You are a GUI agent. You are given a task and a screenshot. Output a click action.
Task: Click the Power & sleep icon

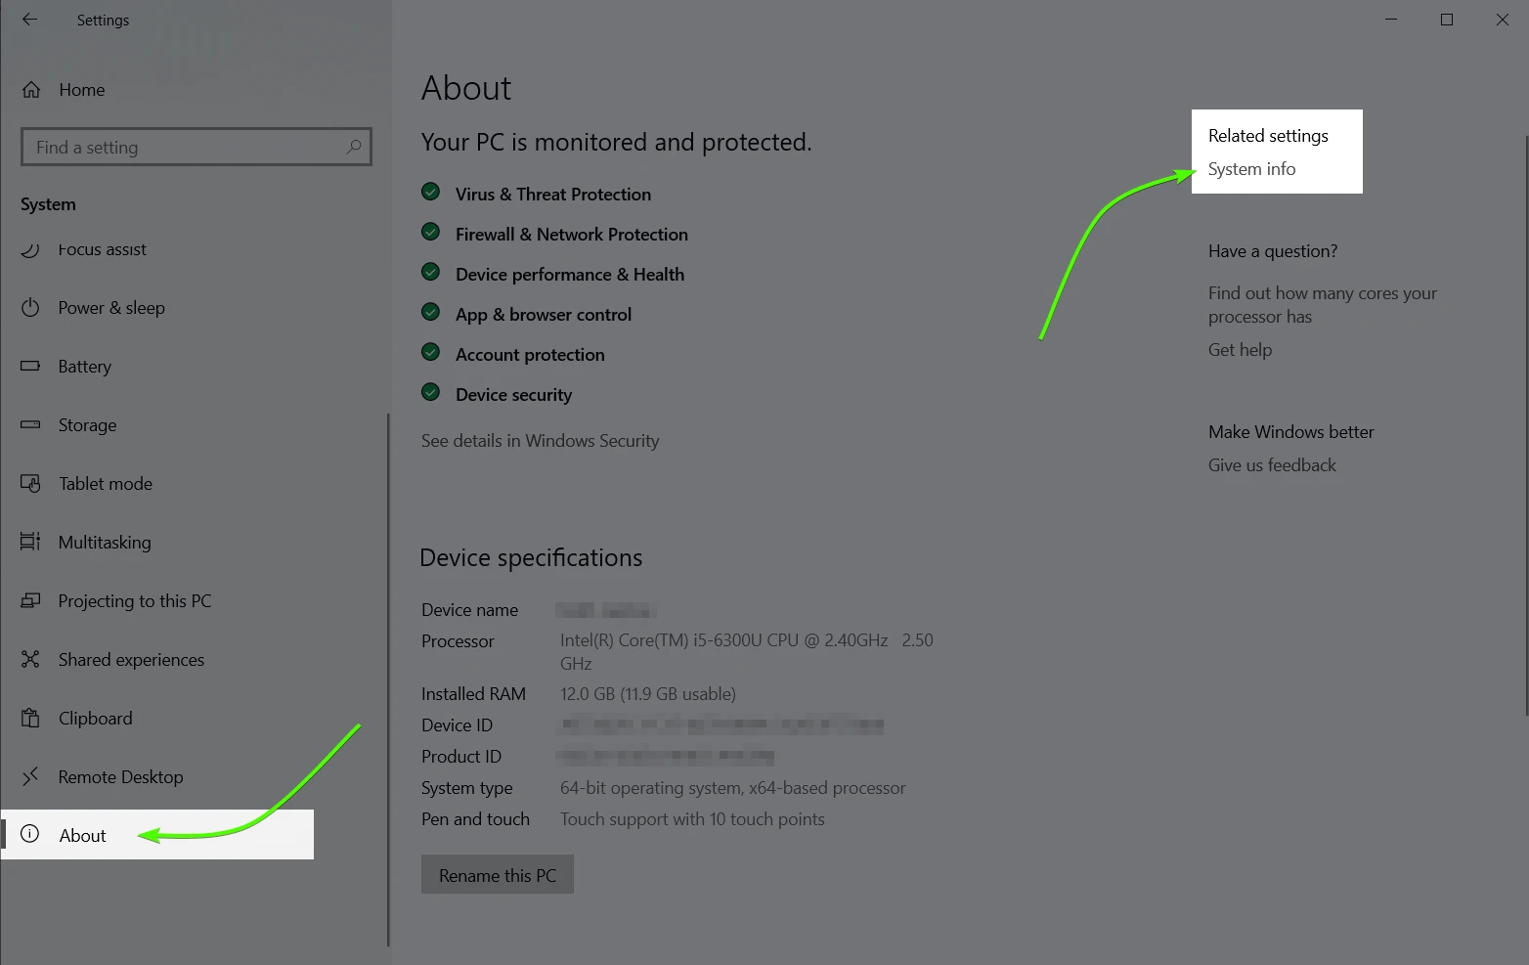(29, 307)
